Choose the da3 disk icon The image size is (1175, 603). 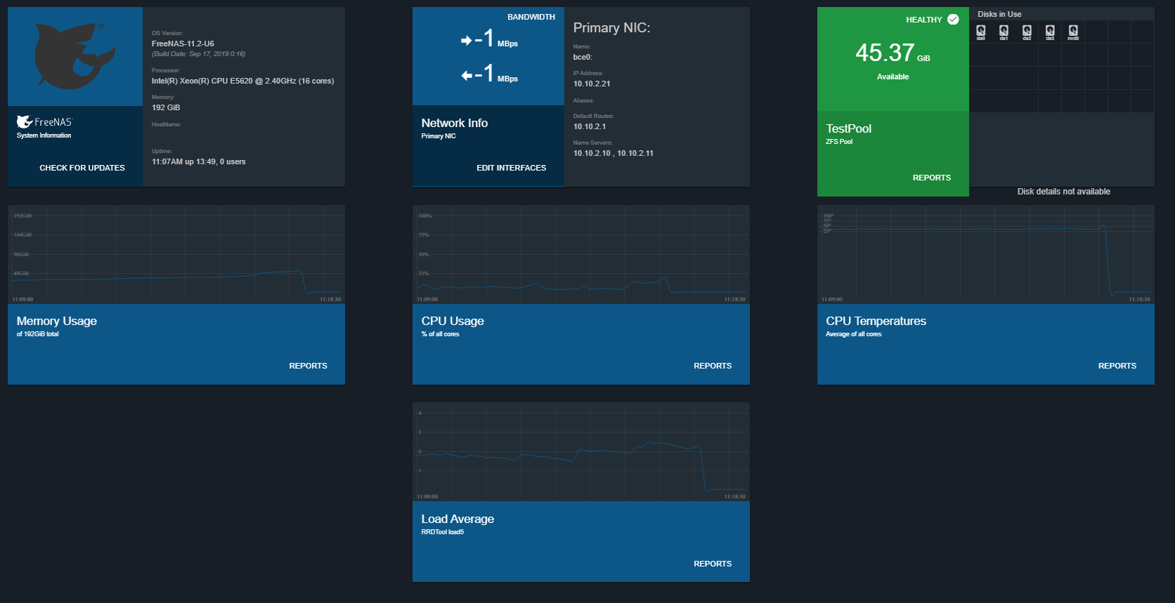1050,31
